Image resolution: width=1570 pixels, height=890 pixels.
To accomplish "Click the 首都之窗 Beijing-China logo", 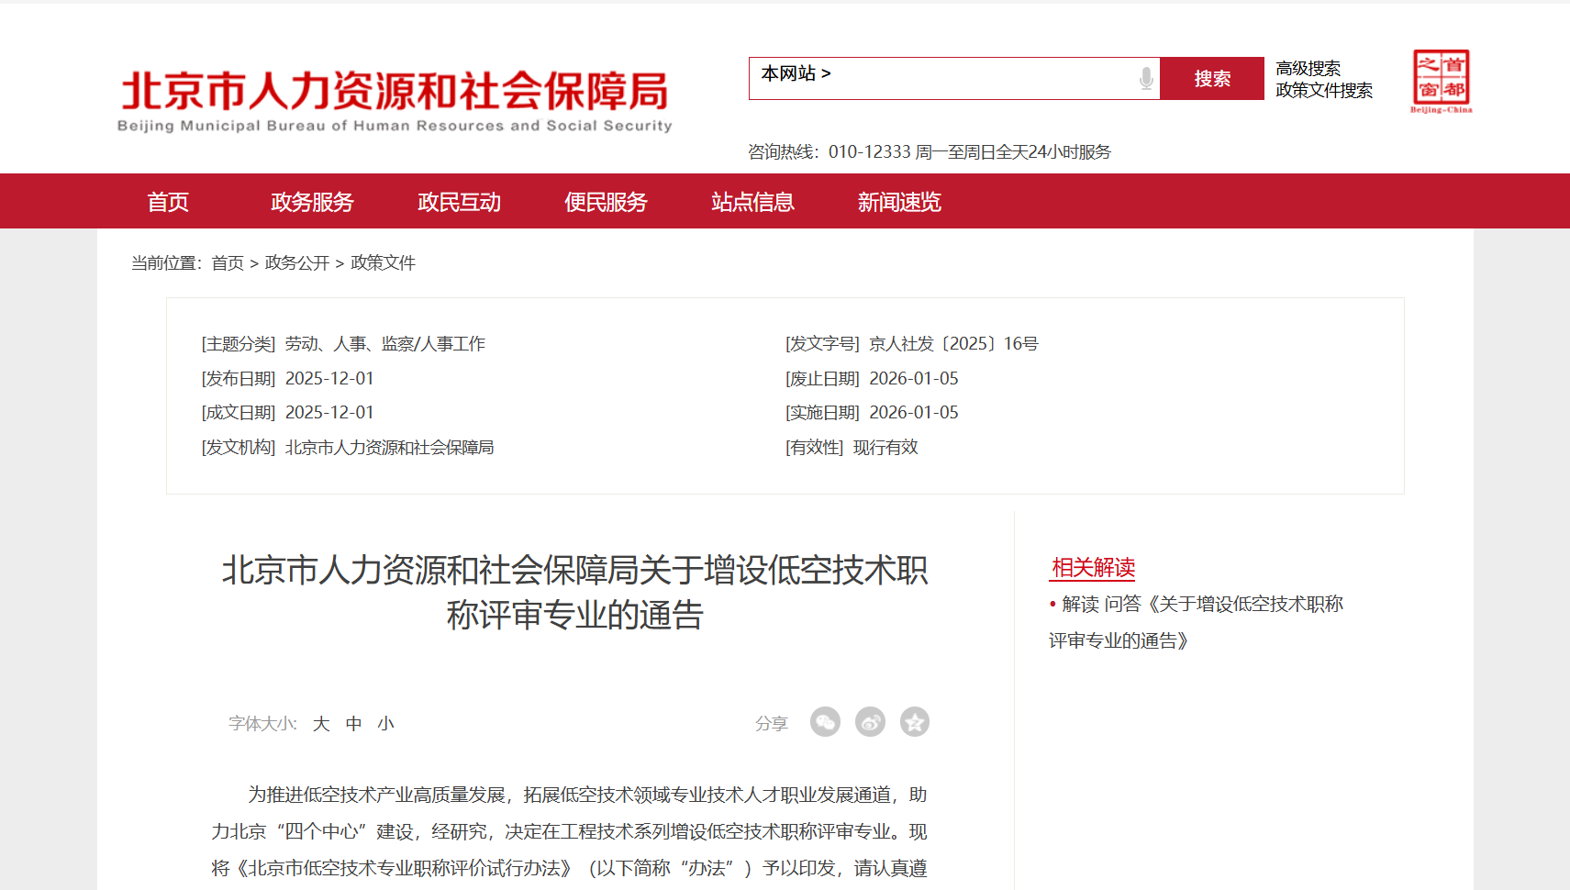I will pos(1441,82).
